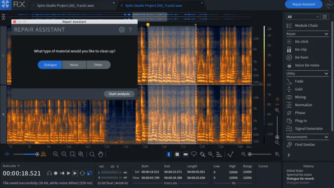The height and width of the screenshot is (188, 334).
Task: Start playback with the play button
Action: tap(68, 173)
